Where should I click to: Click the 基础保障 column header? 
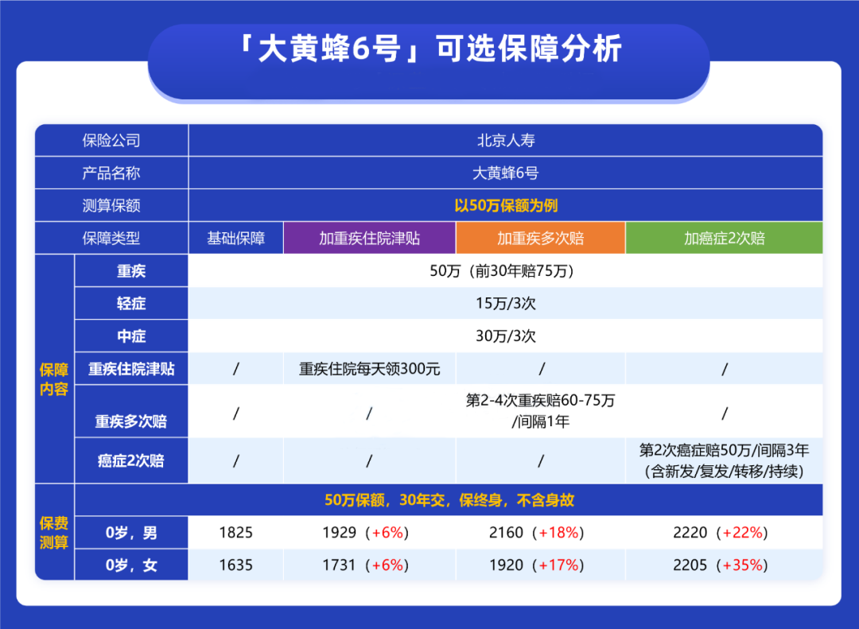point(236,238)
